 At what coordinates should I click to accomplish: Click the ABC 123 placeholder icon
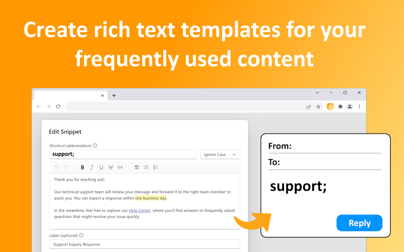137,167
